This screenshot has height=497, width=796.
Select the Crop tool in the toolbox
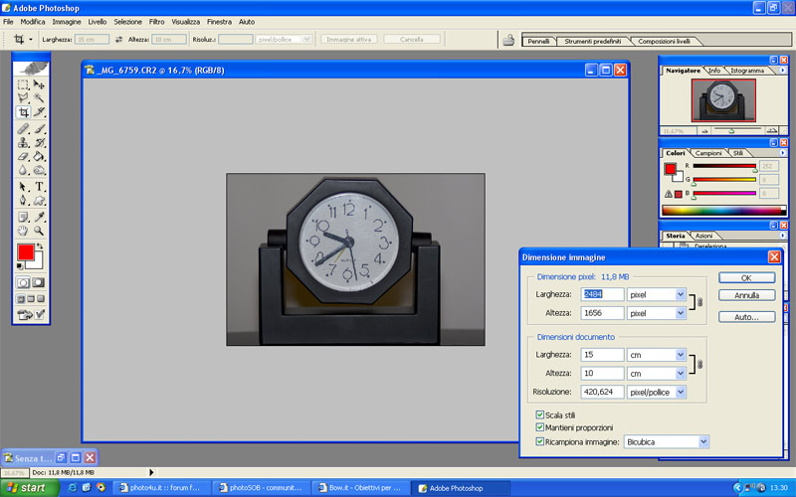[23, 113]
